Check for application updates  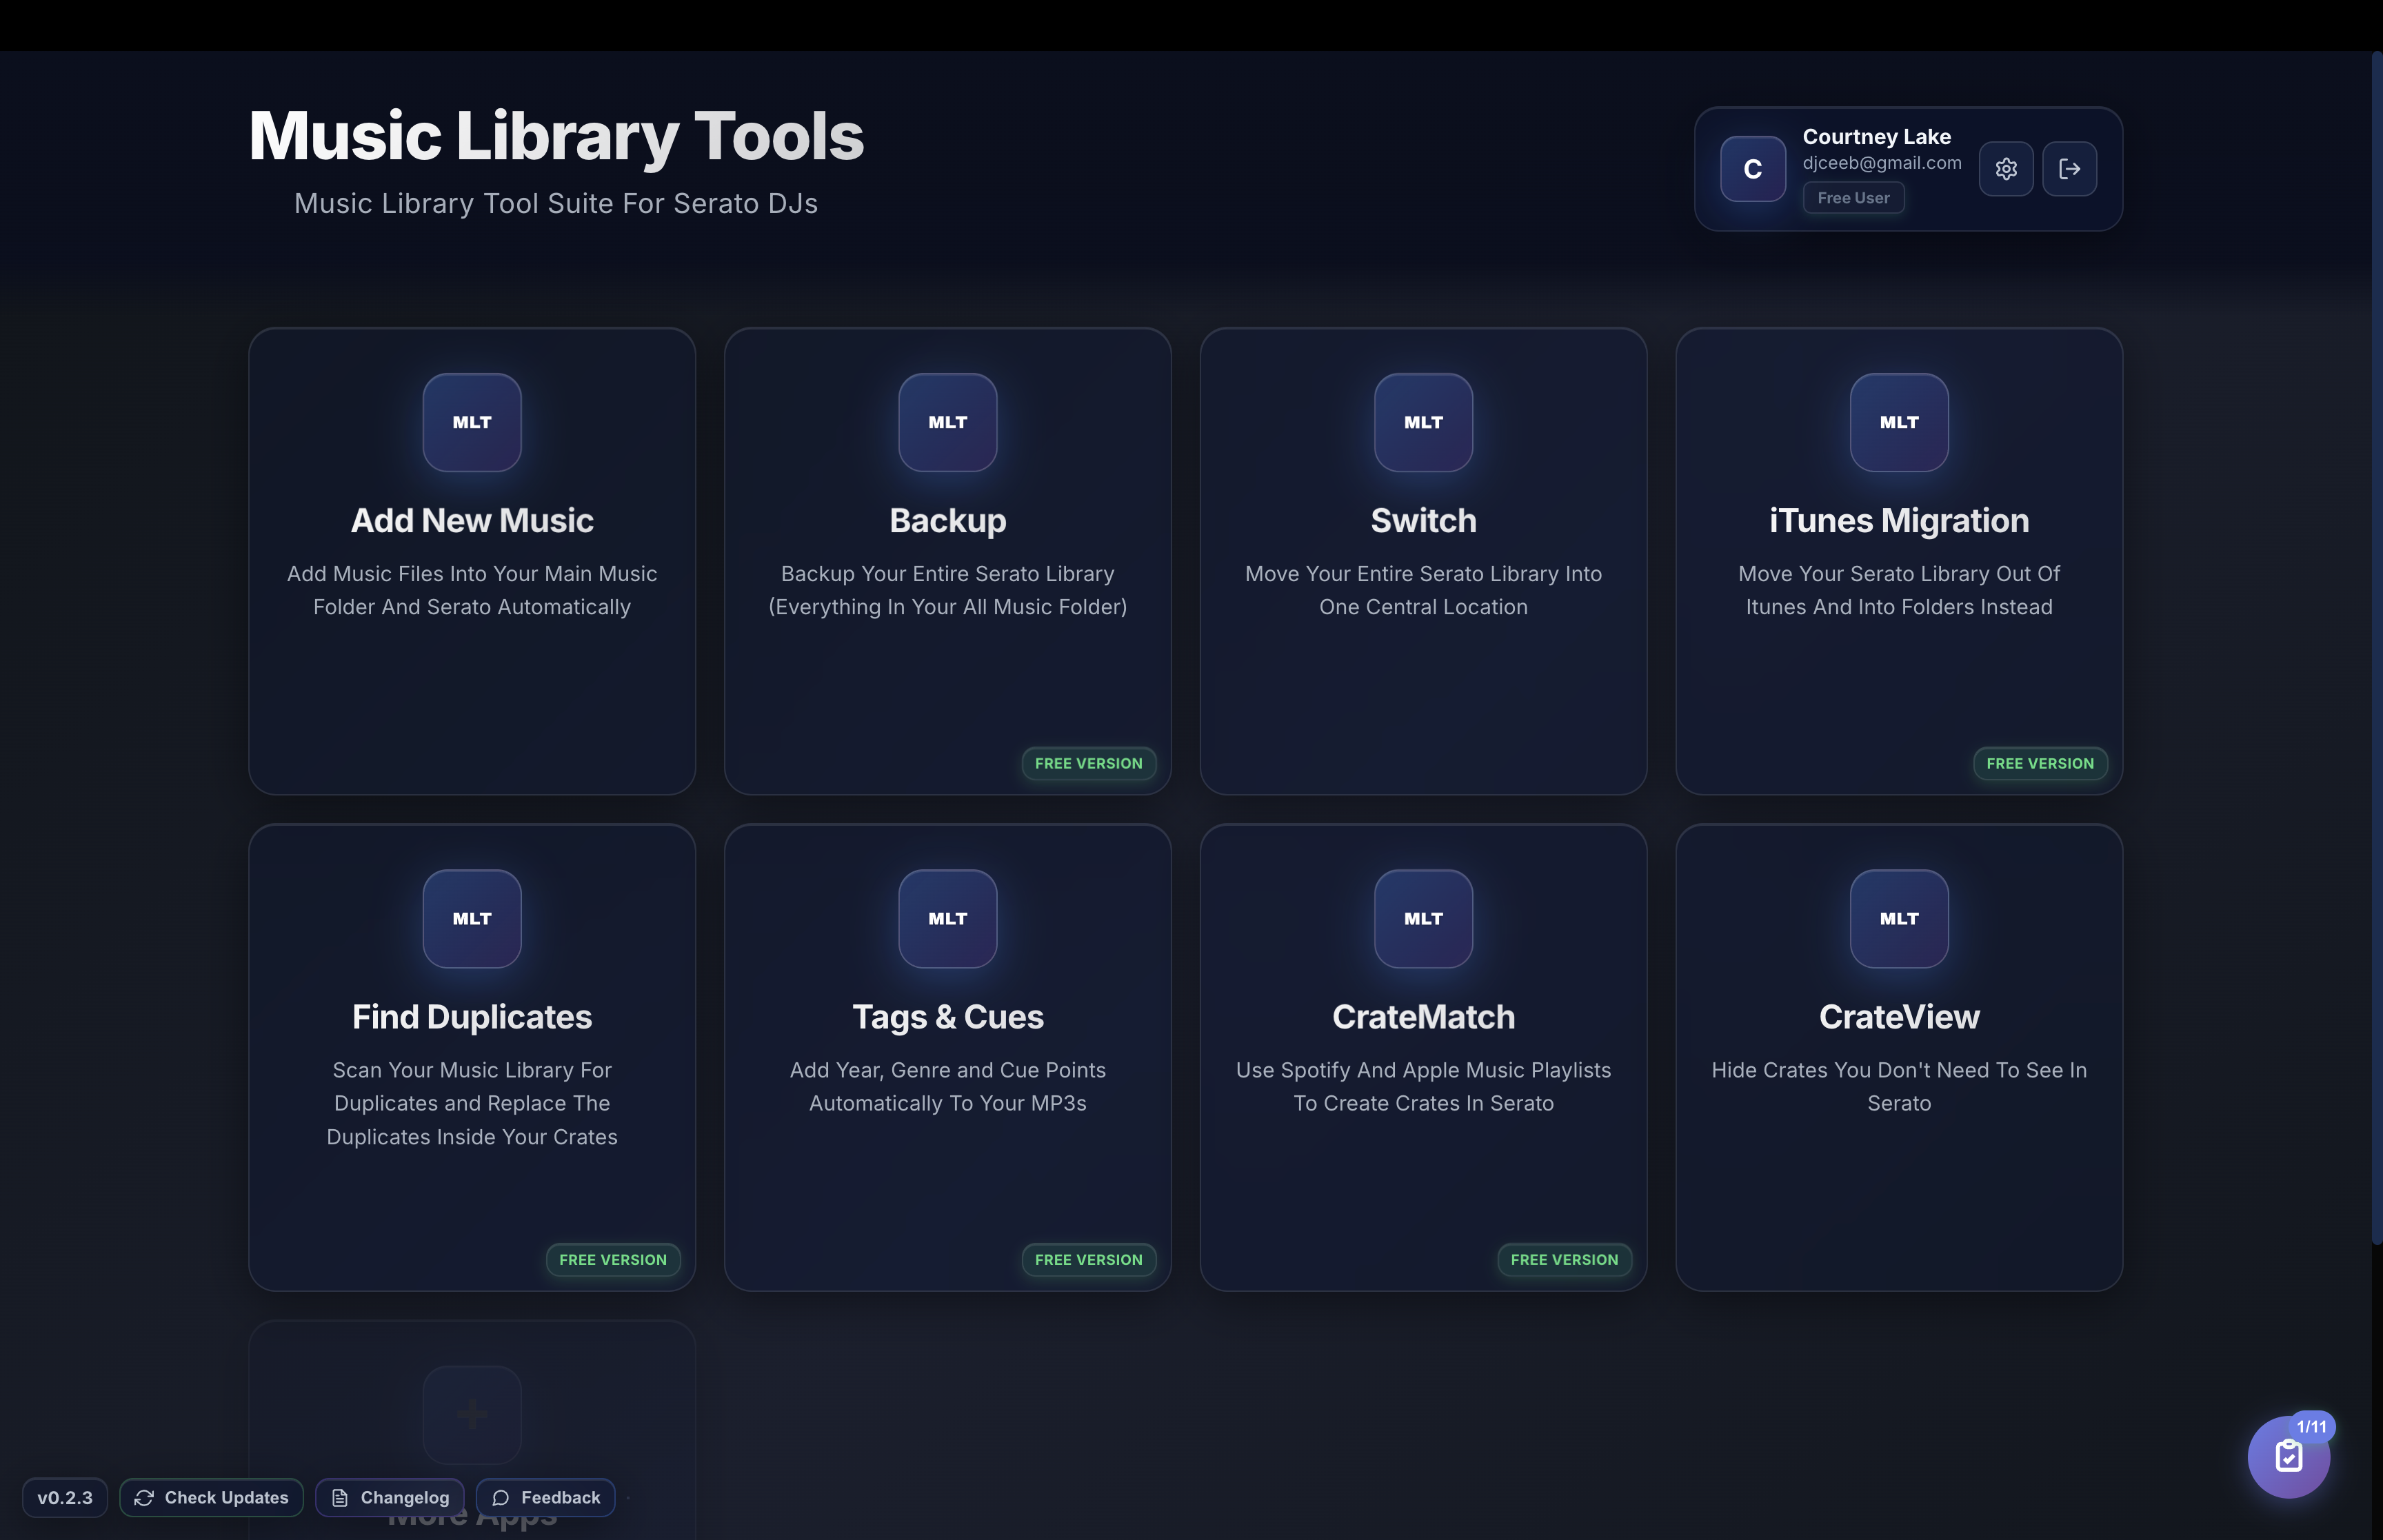tap(211, 1497)
